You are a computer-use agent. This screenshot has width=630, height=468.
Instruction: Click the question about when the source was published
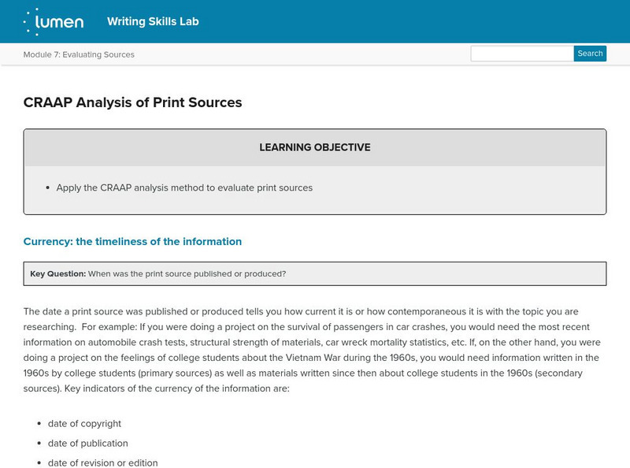pyautogui.click(x=187, y=273)
